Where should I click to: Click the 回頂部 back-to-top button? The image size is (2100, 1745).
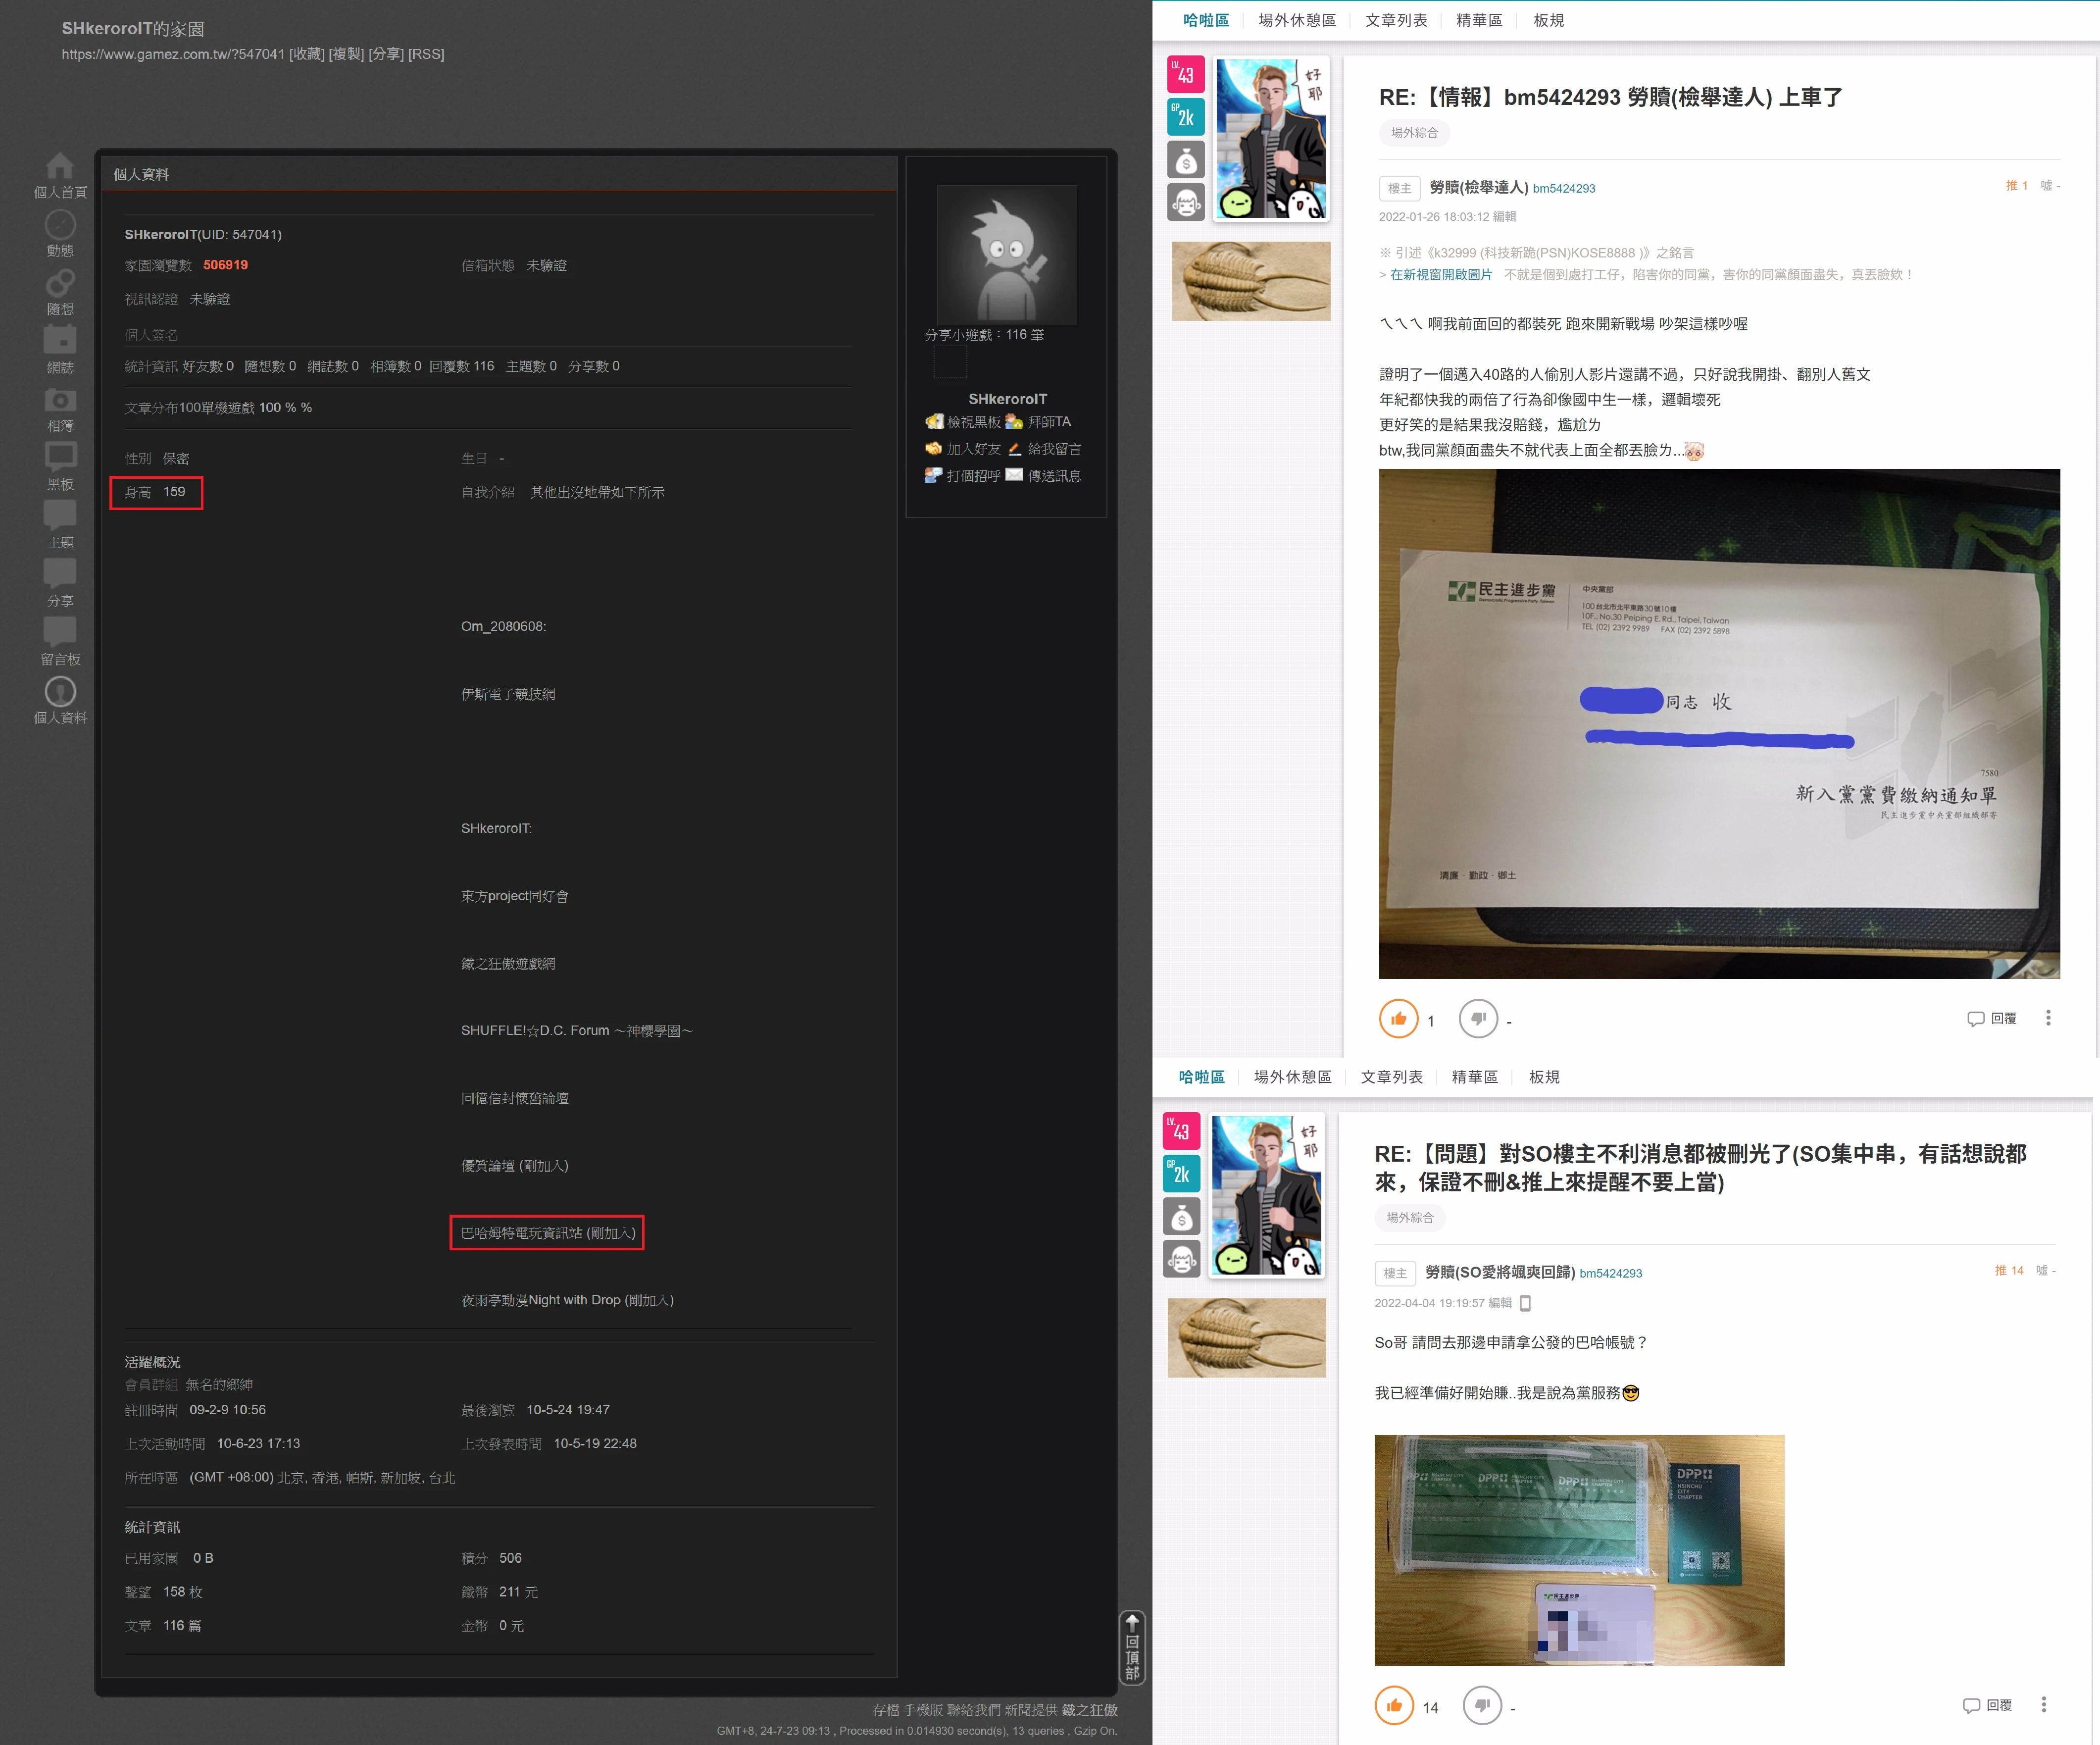tap(1132, 1647)
